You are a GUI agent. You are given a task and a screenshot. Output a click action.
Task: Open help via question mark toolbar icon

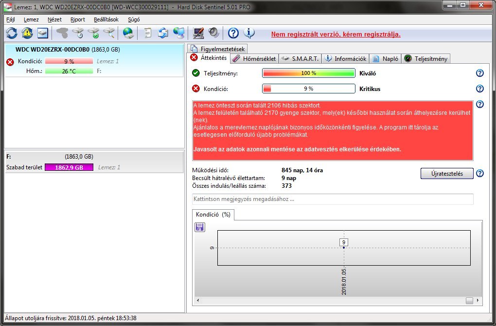point(233,33)
